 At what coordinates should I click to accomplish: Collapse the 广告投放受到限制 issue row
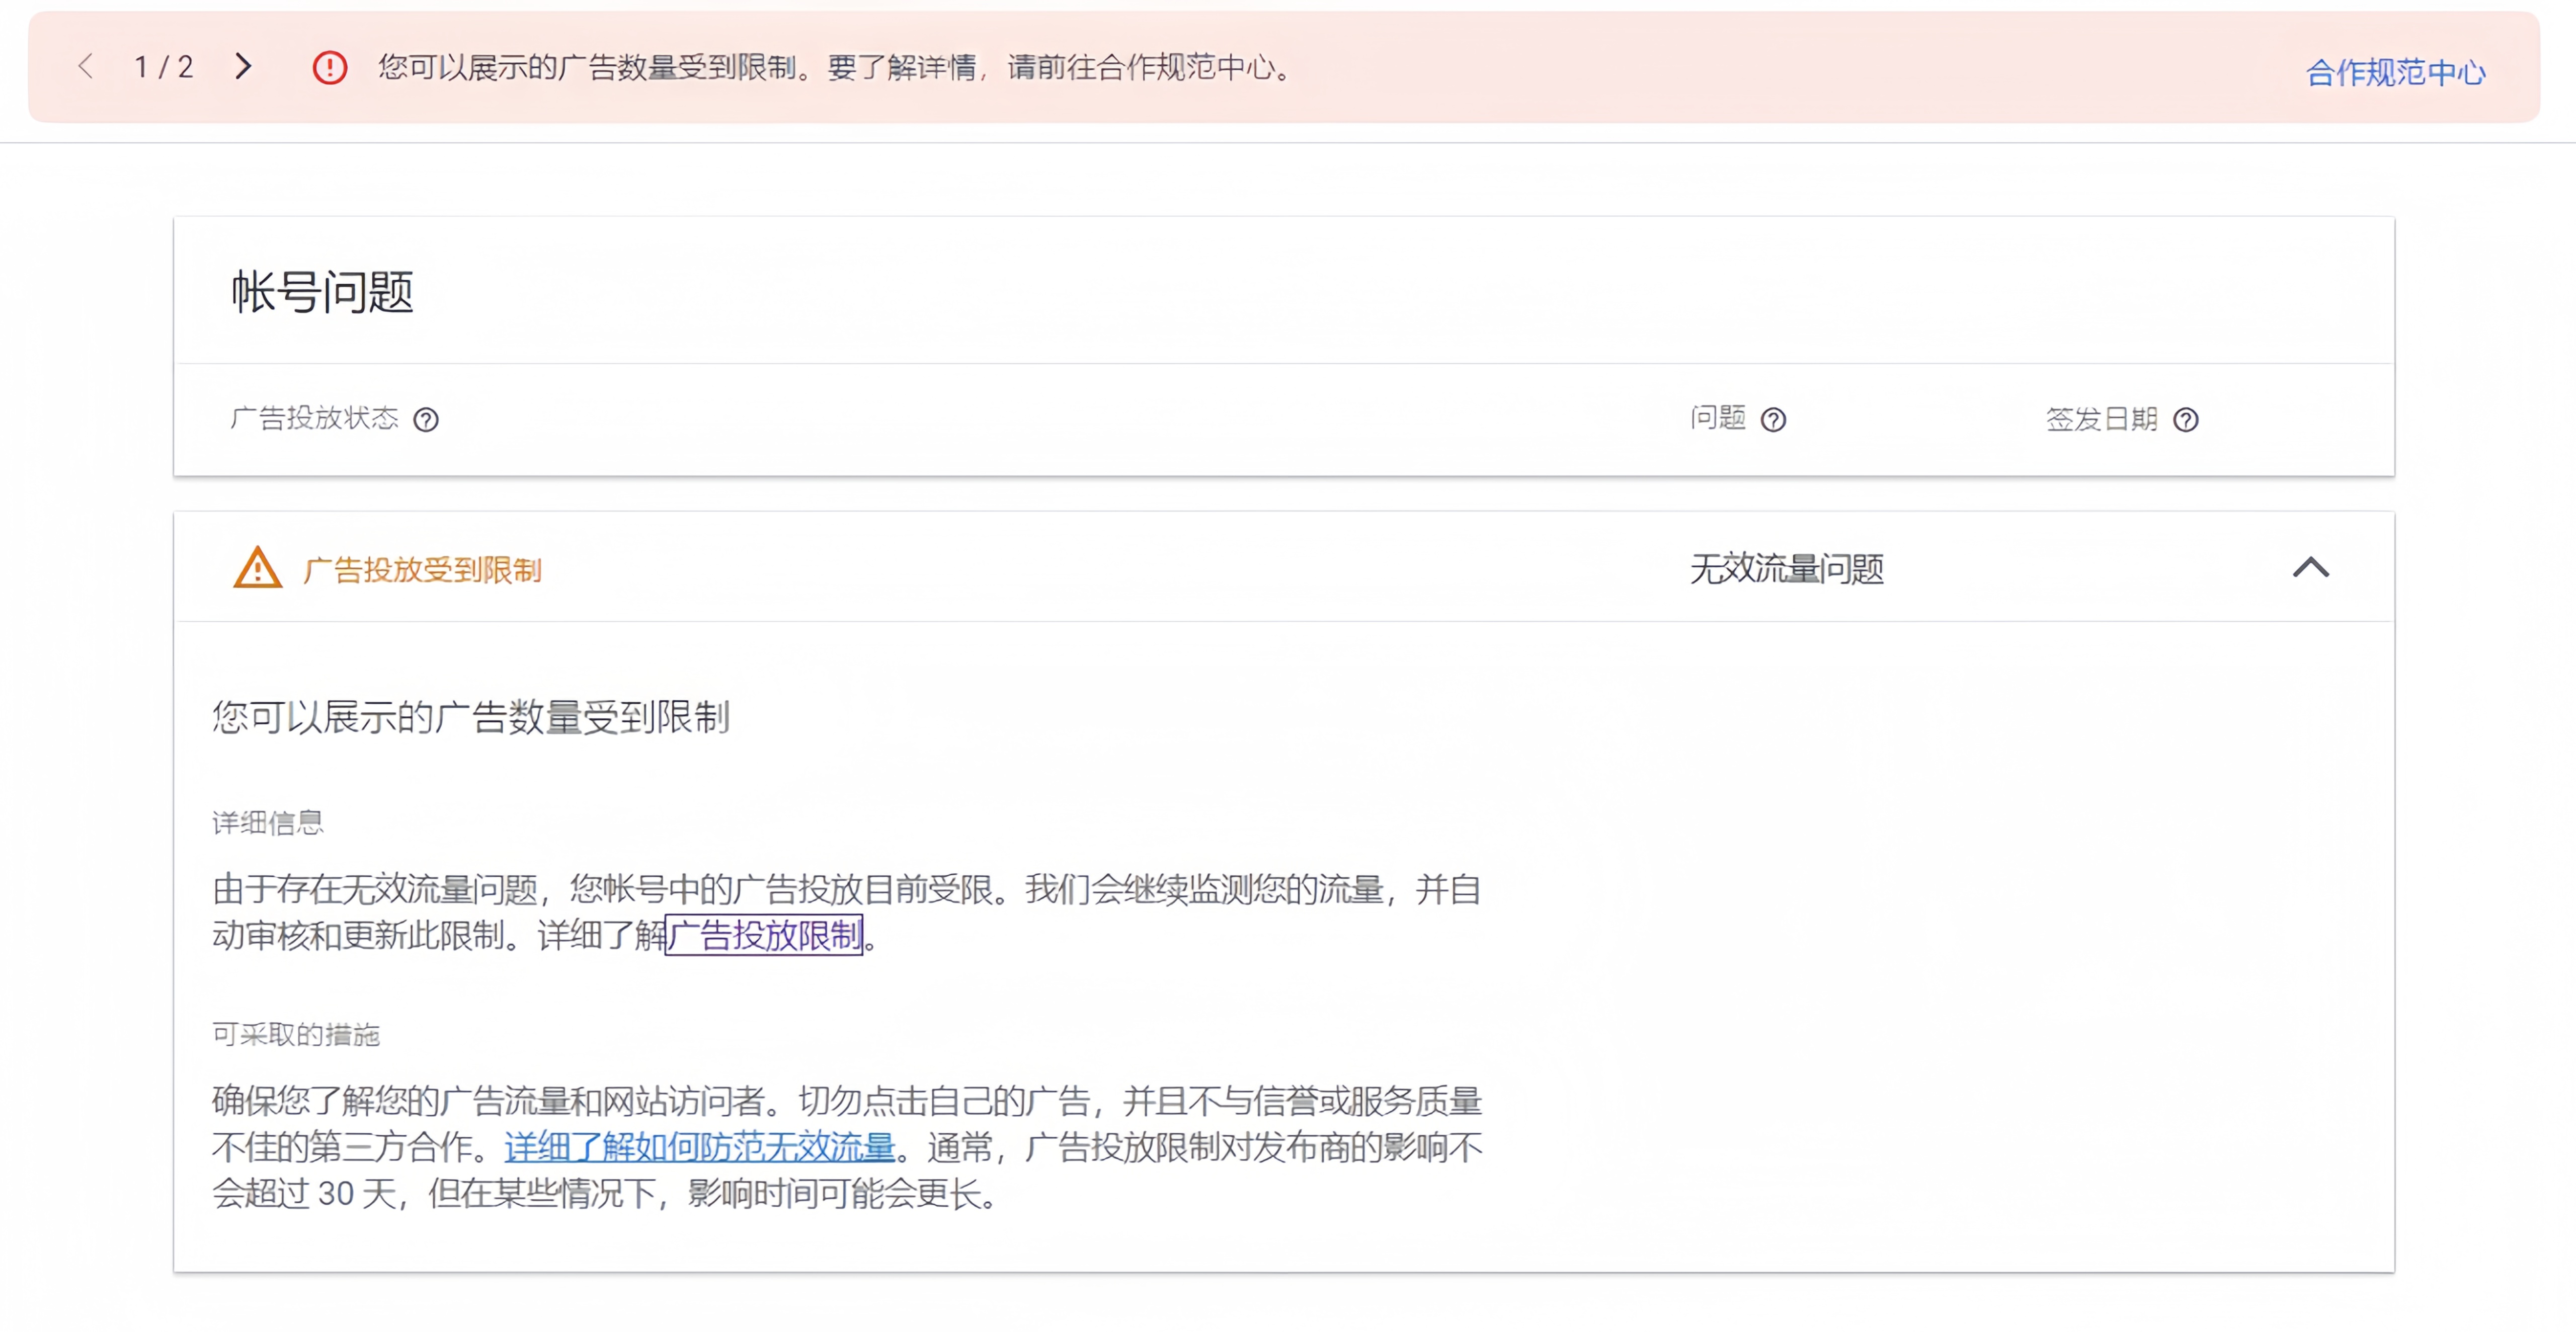coord(2311,568)
